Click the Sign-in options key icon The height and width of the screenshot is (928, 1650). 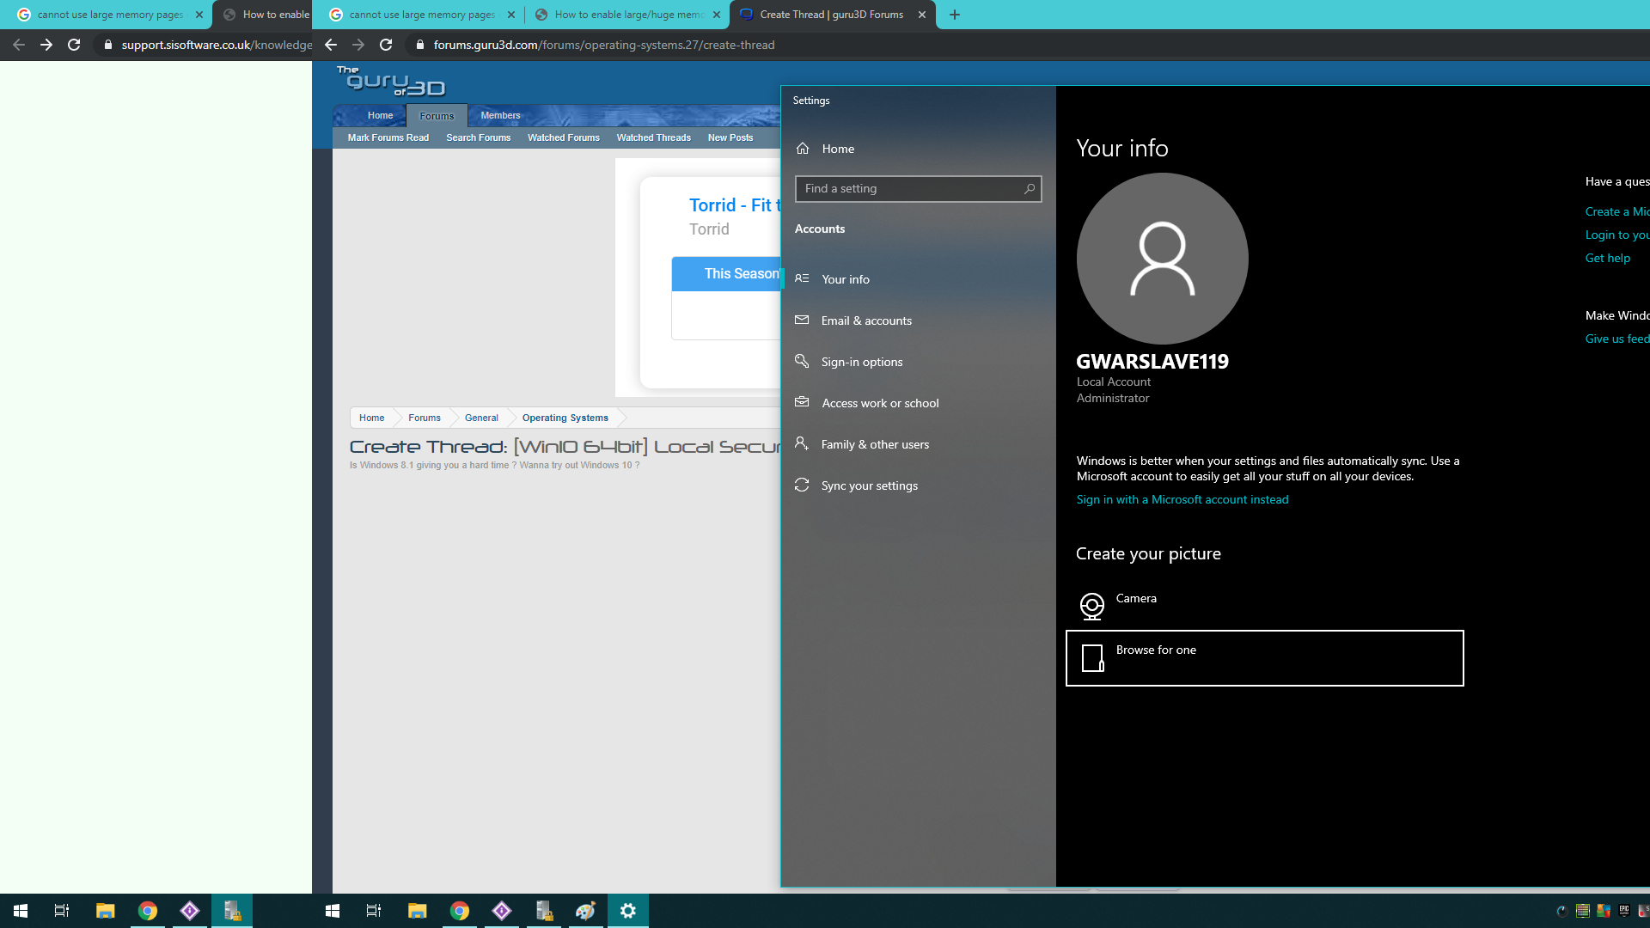[802, 361]
